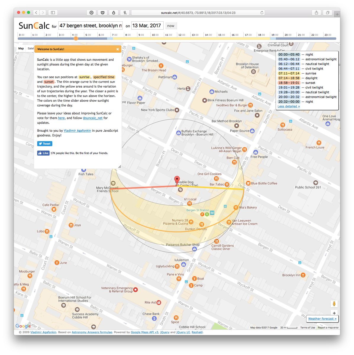The width and height of the screenshot is (354, 355).
Task: Click the PetSmart shopping icon
Action: tap(175, 77)
